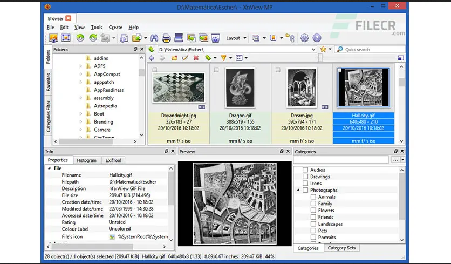Tick the Animals category checkbox
The image size is (451, 264).
click(313, 197)
